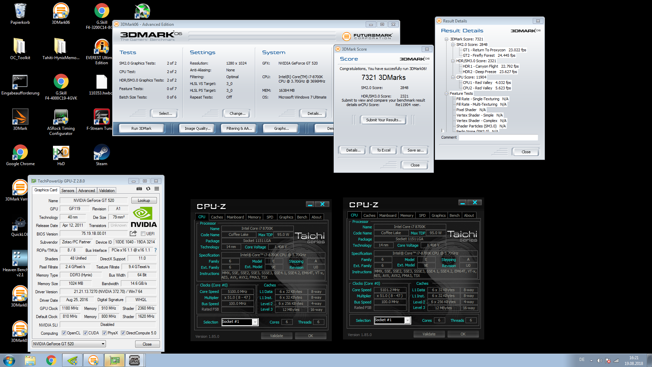
Task: Open Memory tab in right CPU-Z
Action: (x=407, y=215)
